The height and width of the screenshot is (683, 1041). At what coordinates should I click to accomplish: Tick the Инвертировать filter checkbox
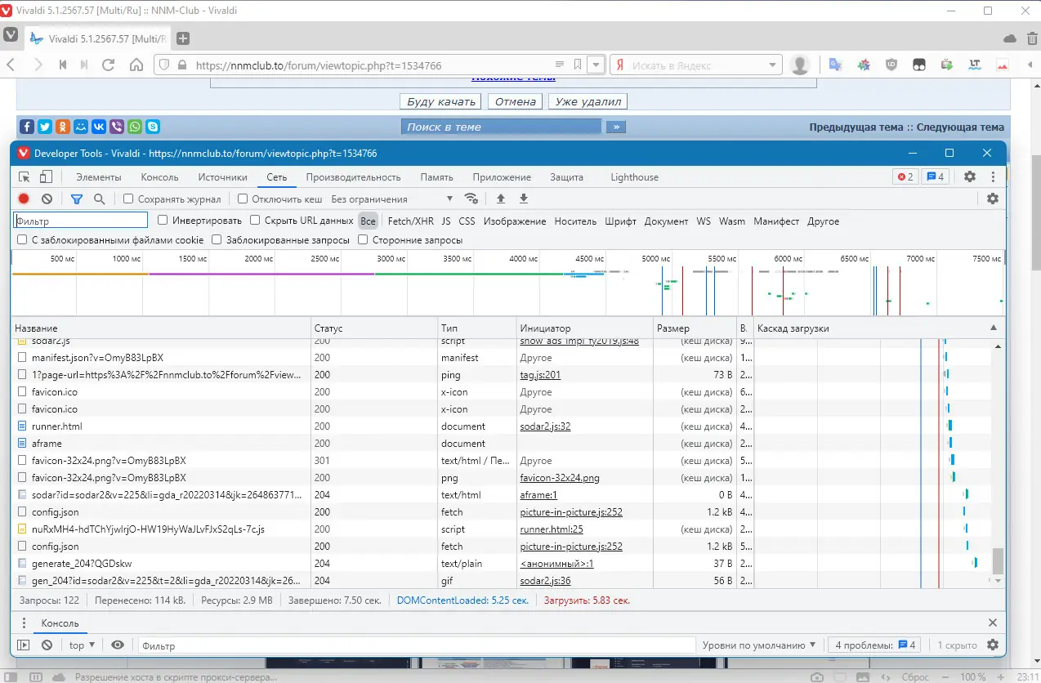(x=163, y=221)
